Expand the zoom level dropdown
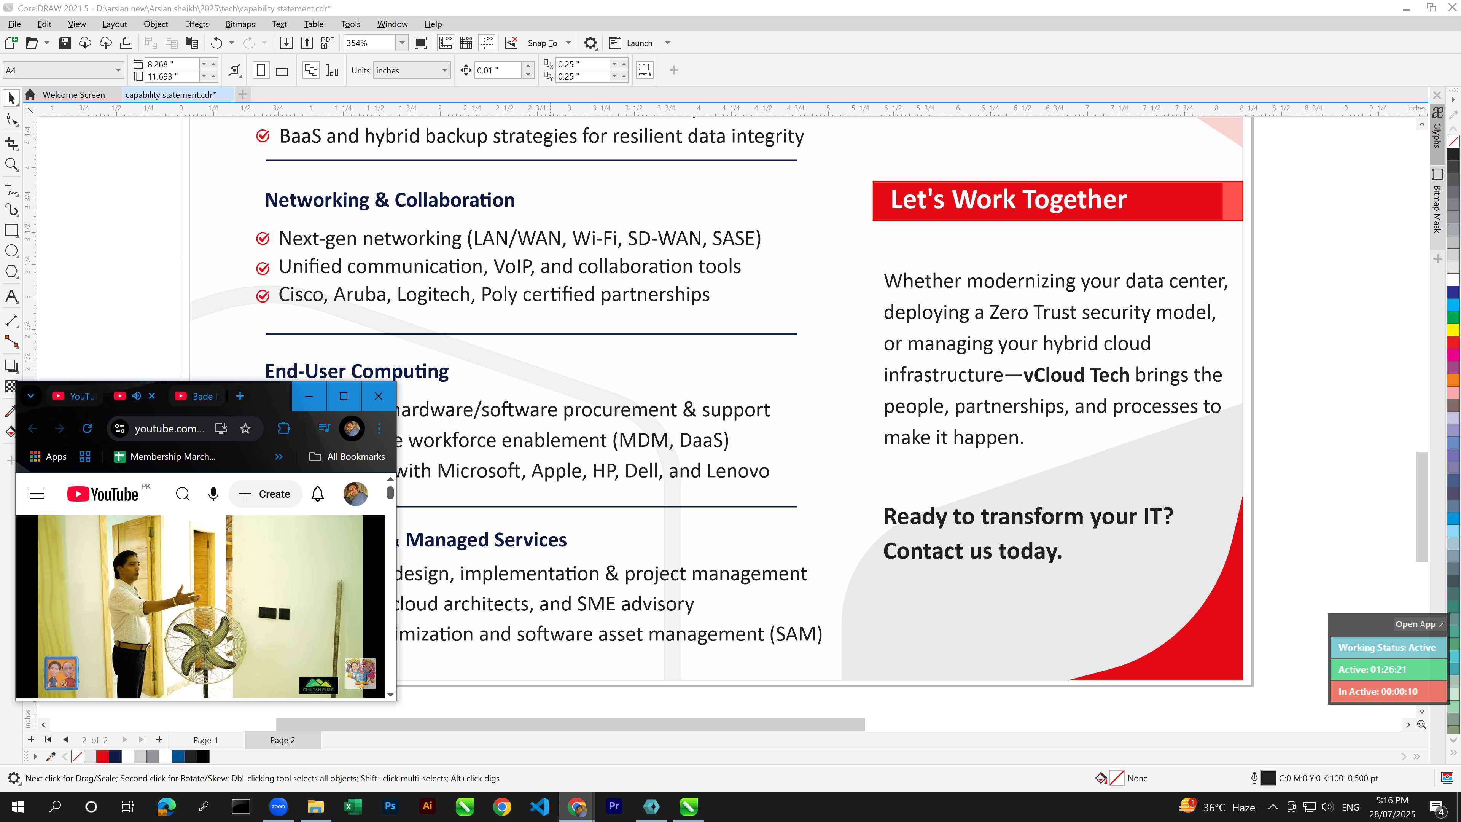 pos(402,43)
